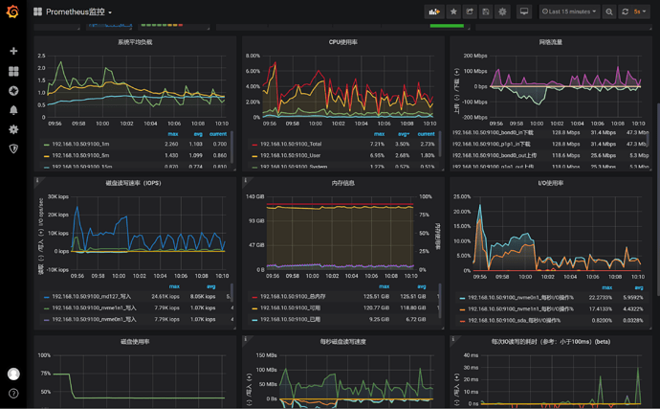Image resolution: width=660 pixels, height=409 pixels.
Task: Click the Grafana logo home icon
Action: tap(13, 12)
